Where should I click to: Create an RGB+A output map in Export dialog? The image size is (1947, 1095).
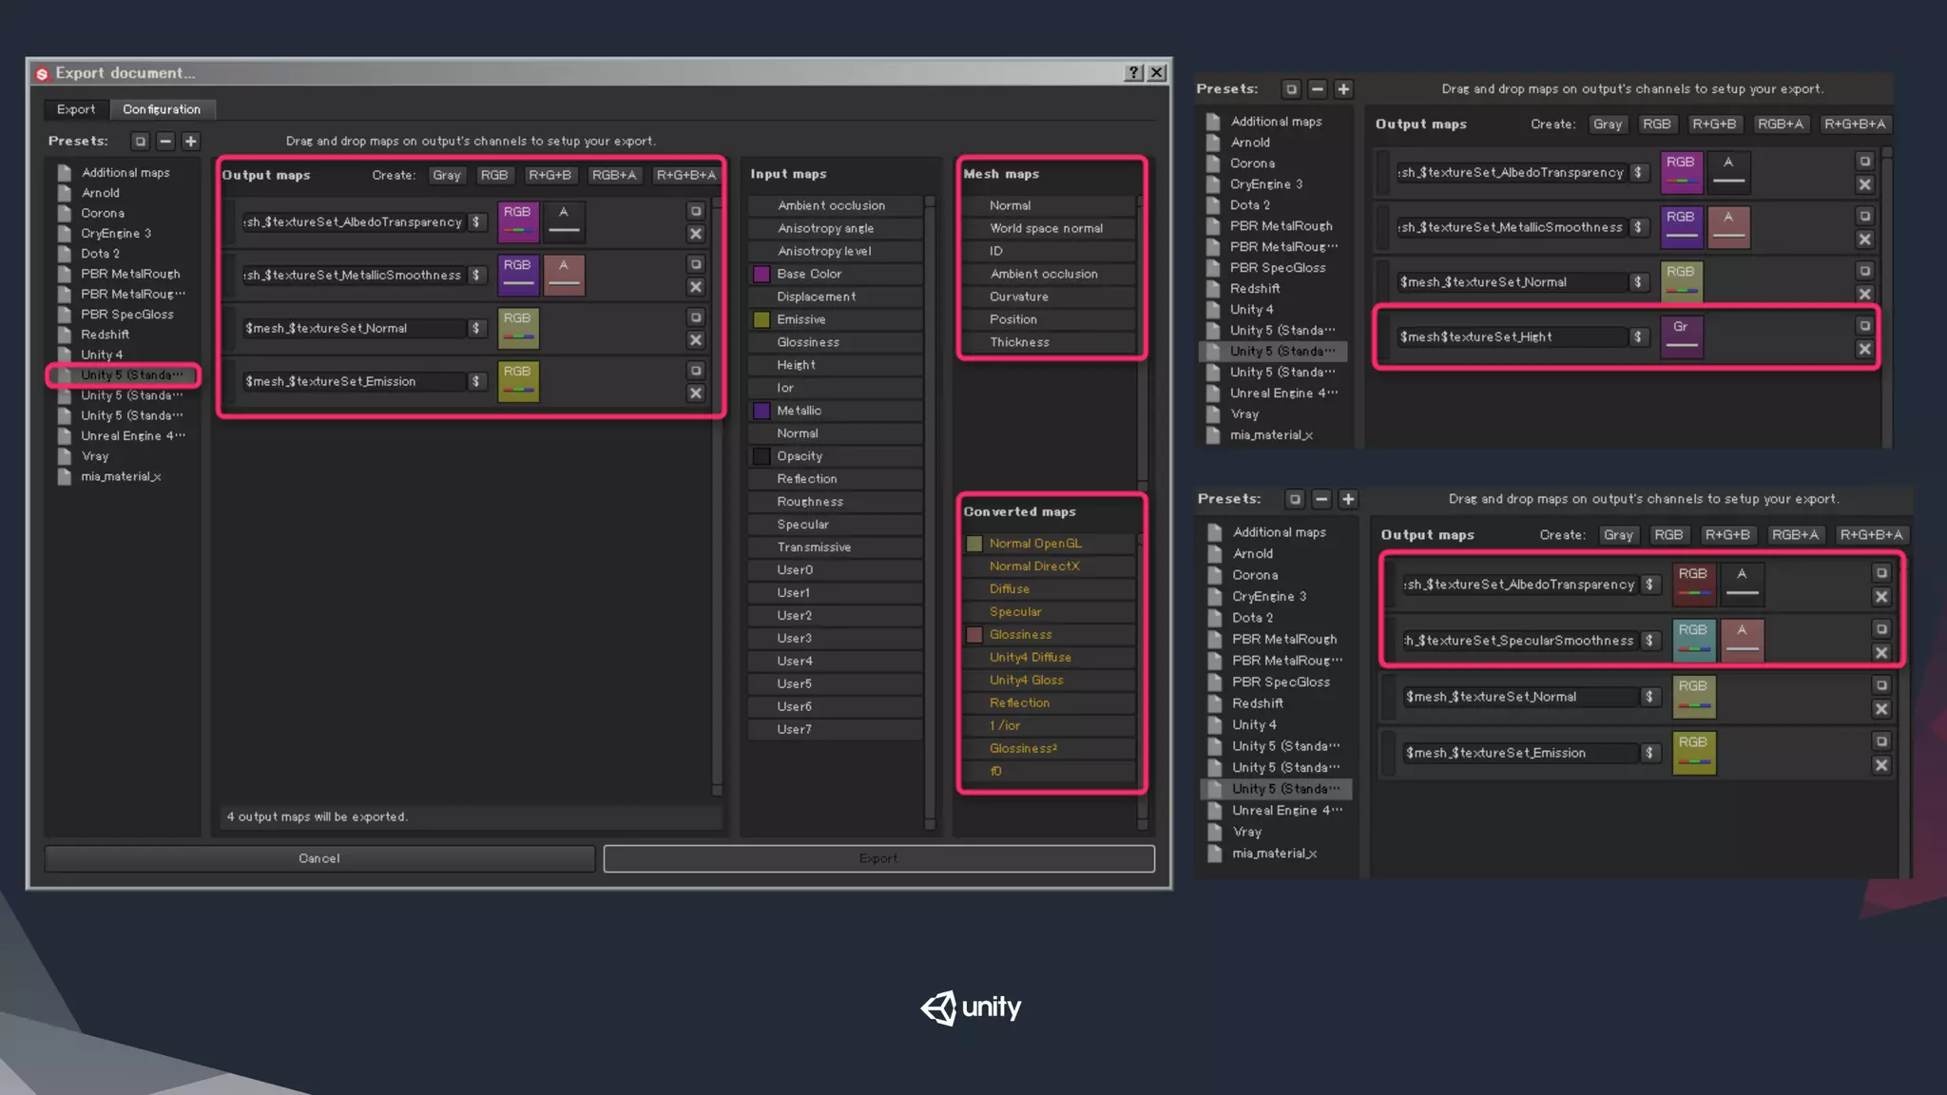click(613, 175)
